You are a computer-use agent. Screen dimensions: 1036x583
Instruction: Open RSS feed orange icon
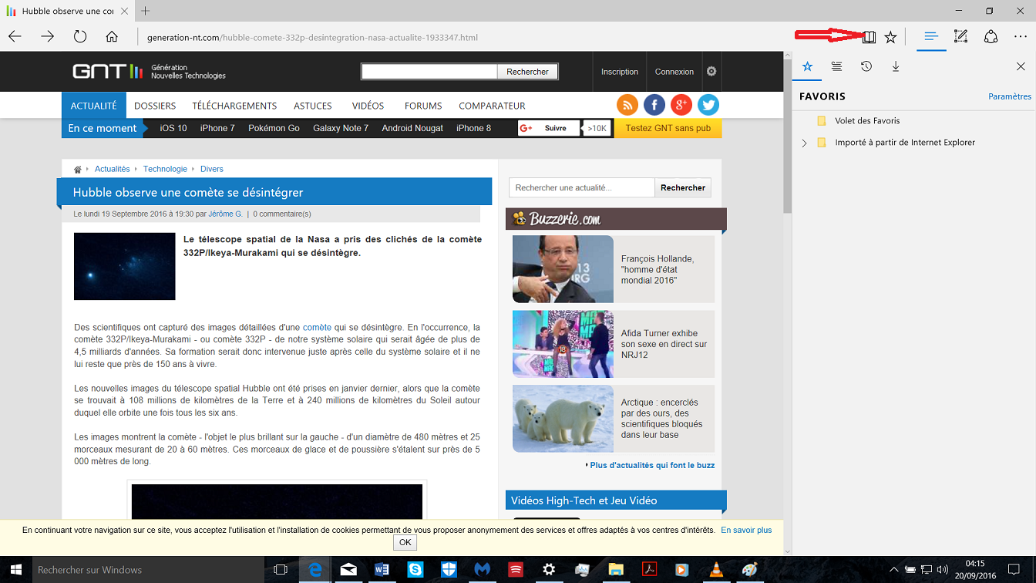(x=627, y=105)
